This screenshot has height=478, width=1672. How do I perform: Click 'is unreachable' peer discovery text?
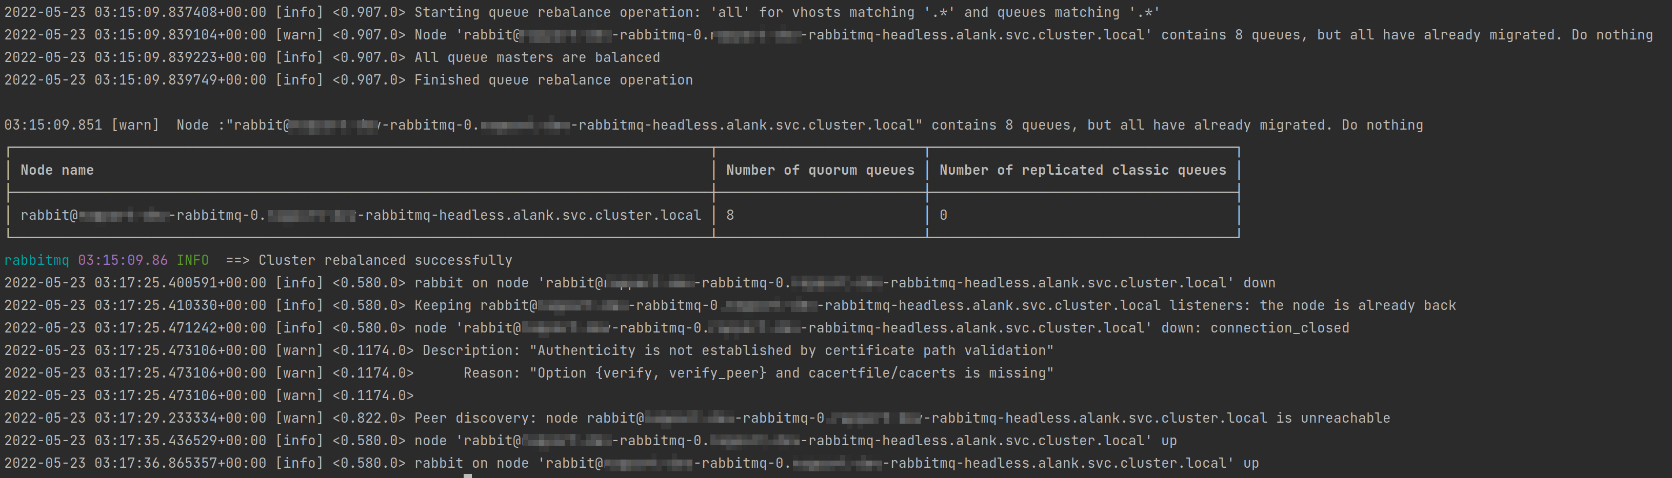coord(1333,419)
